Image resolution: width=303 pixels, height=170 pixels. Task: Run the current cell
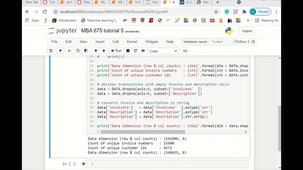[116, 51]
